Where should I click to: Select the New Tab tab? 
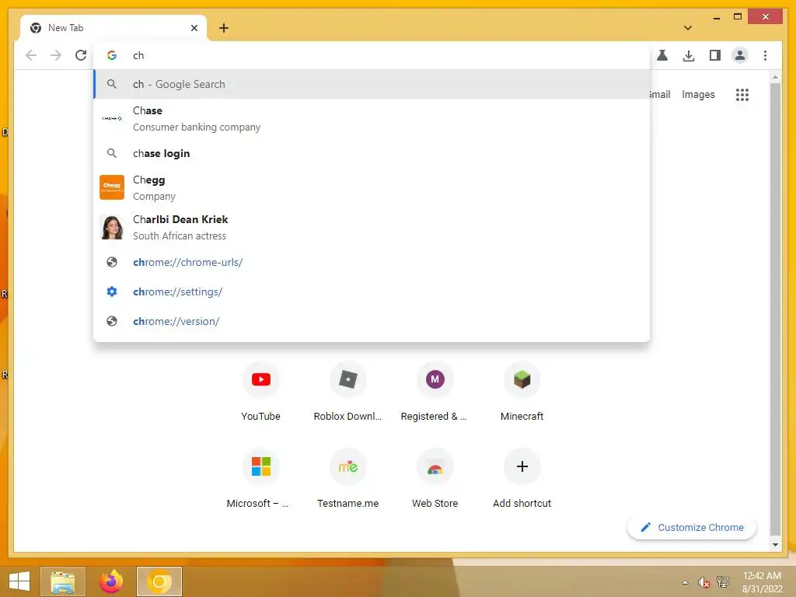point(113,28)
